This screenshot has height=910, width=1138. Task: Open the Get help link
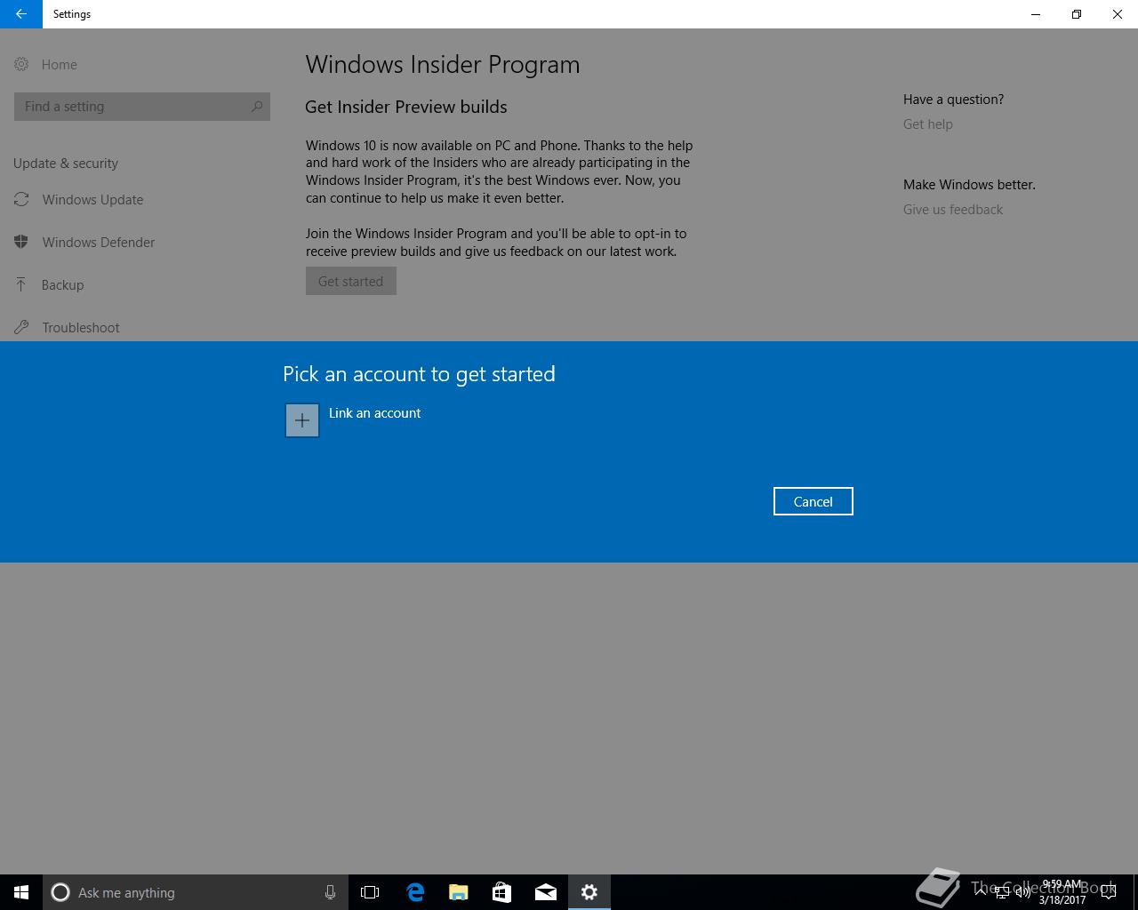coord(928,124)
